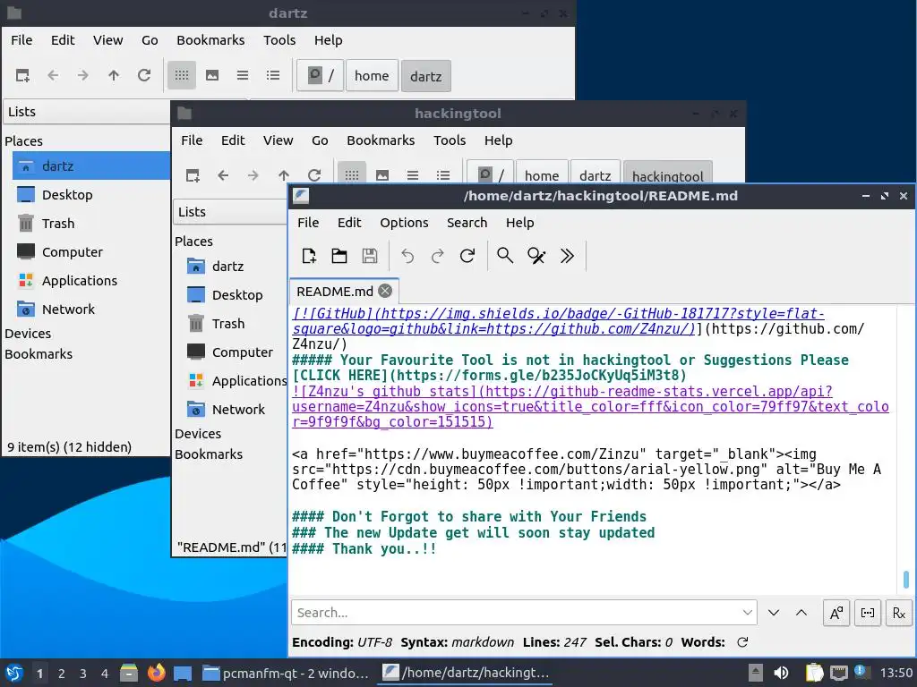Launch Firefox from the taskbar
Image resolution: width=917 pixels, height=687 pixels.
tap(156, 673)
